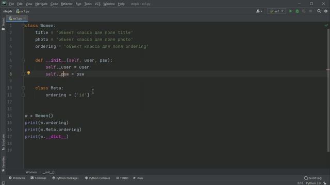
Task: Click the error stripe mark on the scrollbar
Action: click(328, 69)
